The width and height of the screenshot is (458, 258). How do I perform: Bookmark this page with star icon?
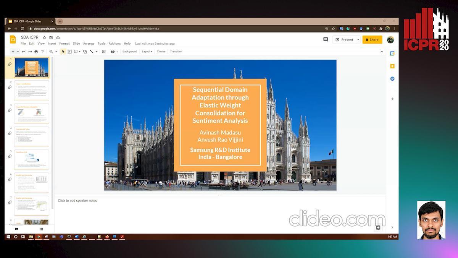tap(333, 29)
